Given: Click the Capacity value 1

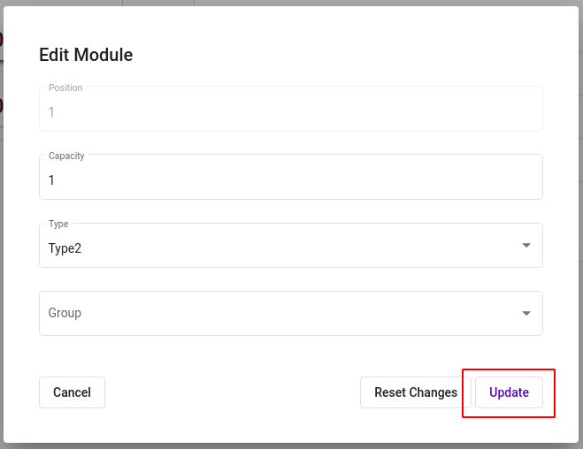Looking at the screenshot, I should click(51, 180).
